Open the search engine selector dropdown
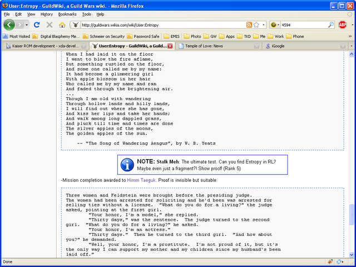 pyautogui.click(x=275, y=25)
